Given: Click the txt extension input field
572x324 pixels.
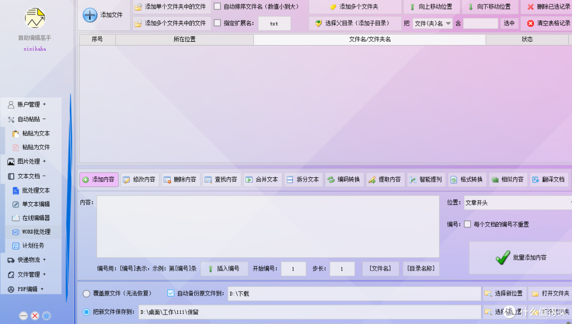Looking at the screenshot, I should (274, 24).
